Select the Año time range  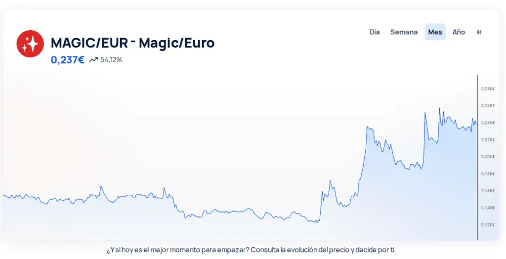459,32
